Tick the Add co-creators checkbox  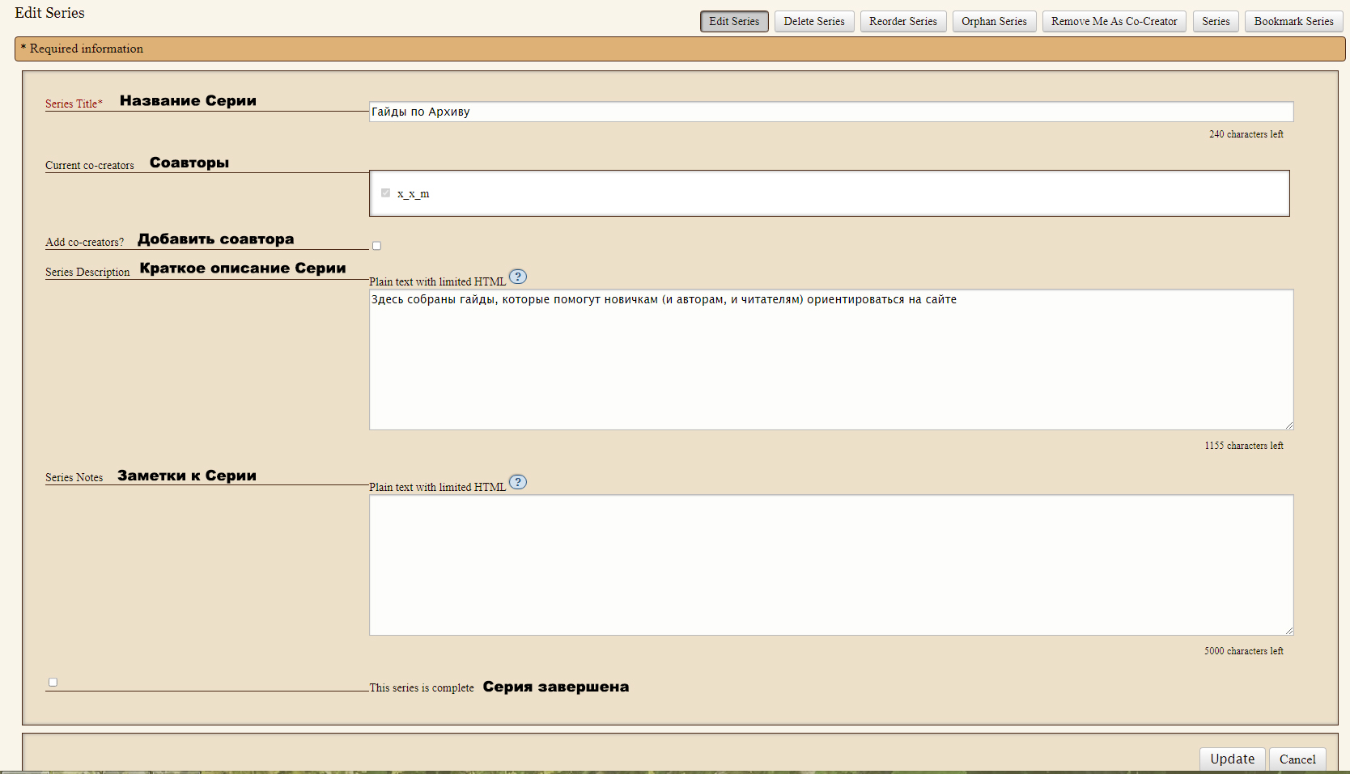(376, 246)
